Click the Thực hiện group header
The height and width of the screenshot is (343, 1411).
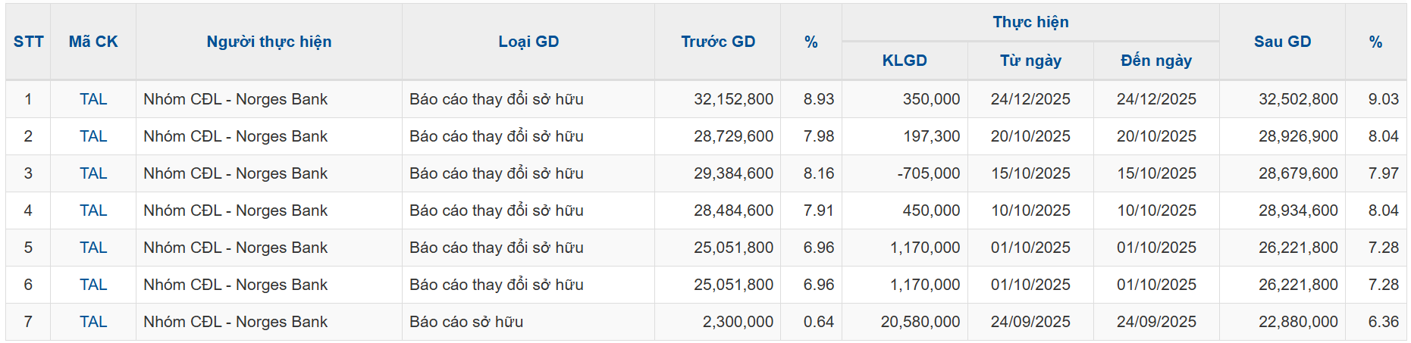[1030, 22]
